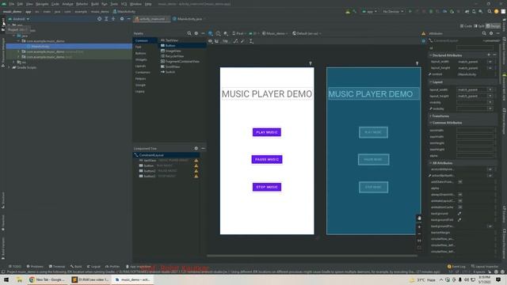Screen dimensions: 507x285
Task: Expand the Gradle Scripts node
Action: click(9, 67)
